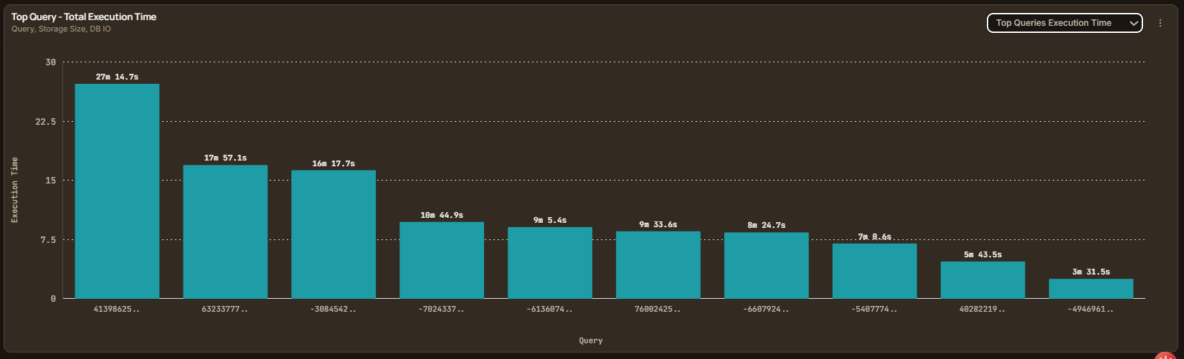Open the three-dot panel options menu
1184x359 pixels.
point(1160,23)
